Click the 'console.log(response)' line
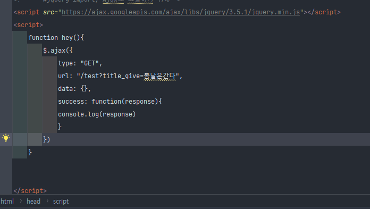 [x=97, y=114]
